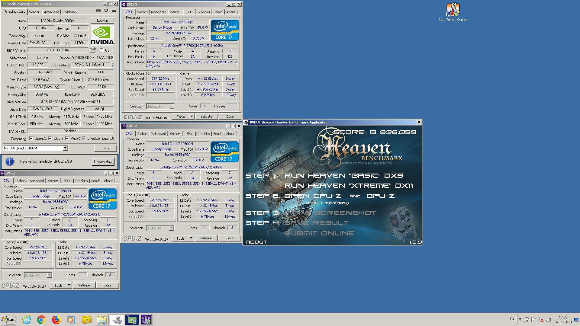Click the Lookup button in GPU-Z
Screen dimensions: 580x326
pyautogui.click(x=102, y=21)
